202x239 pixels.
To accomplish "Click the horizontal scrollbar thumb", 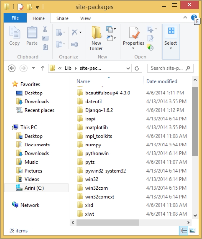I will coord(108,223).
